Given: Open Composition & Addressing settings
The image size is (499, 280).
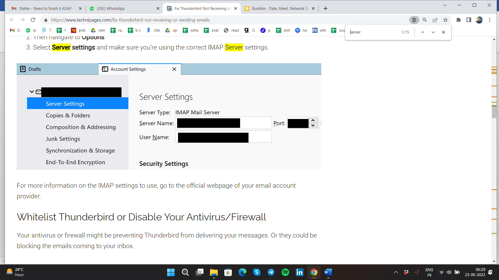Looking at the screenshot, I should pos(81,127).
